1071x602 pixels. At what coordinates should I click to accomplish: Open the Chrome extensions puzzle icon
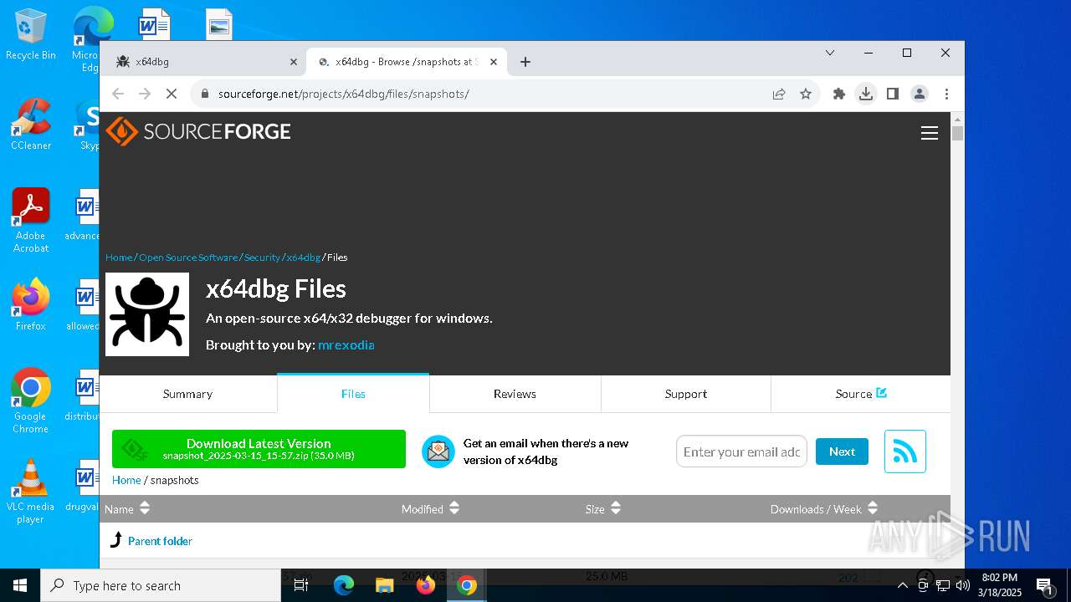839,94
